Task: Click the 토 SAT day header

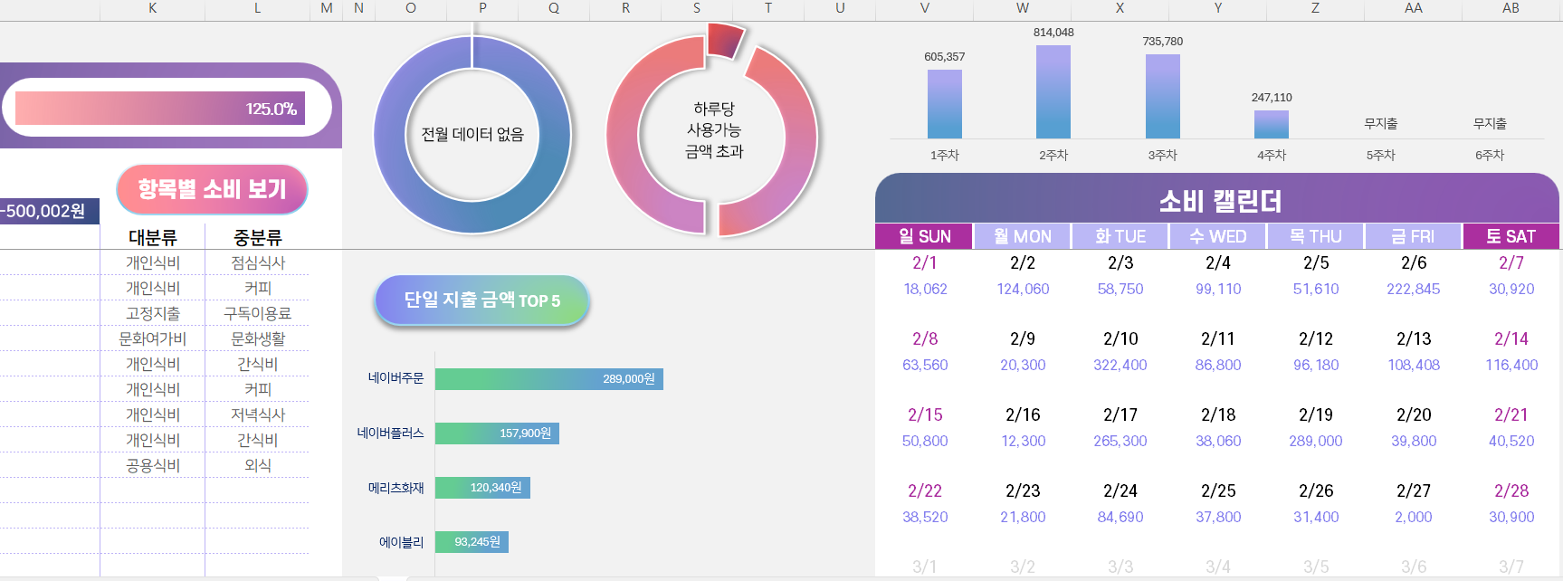Action: 1511,236
